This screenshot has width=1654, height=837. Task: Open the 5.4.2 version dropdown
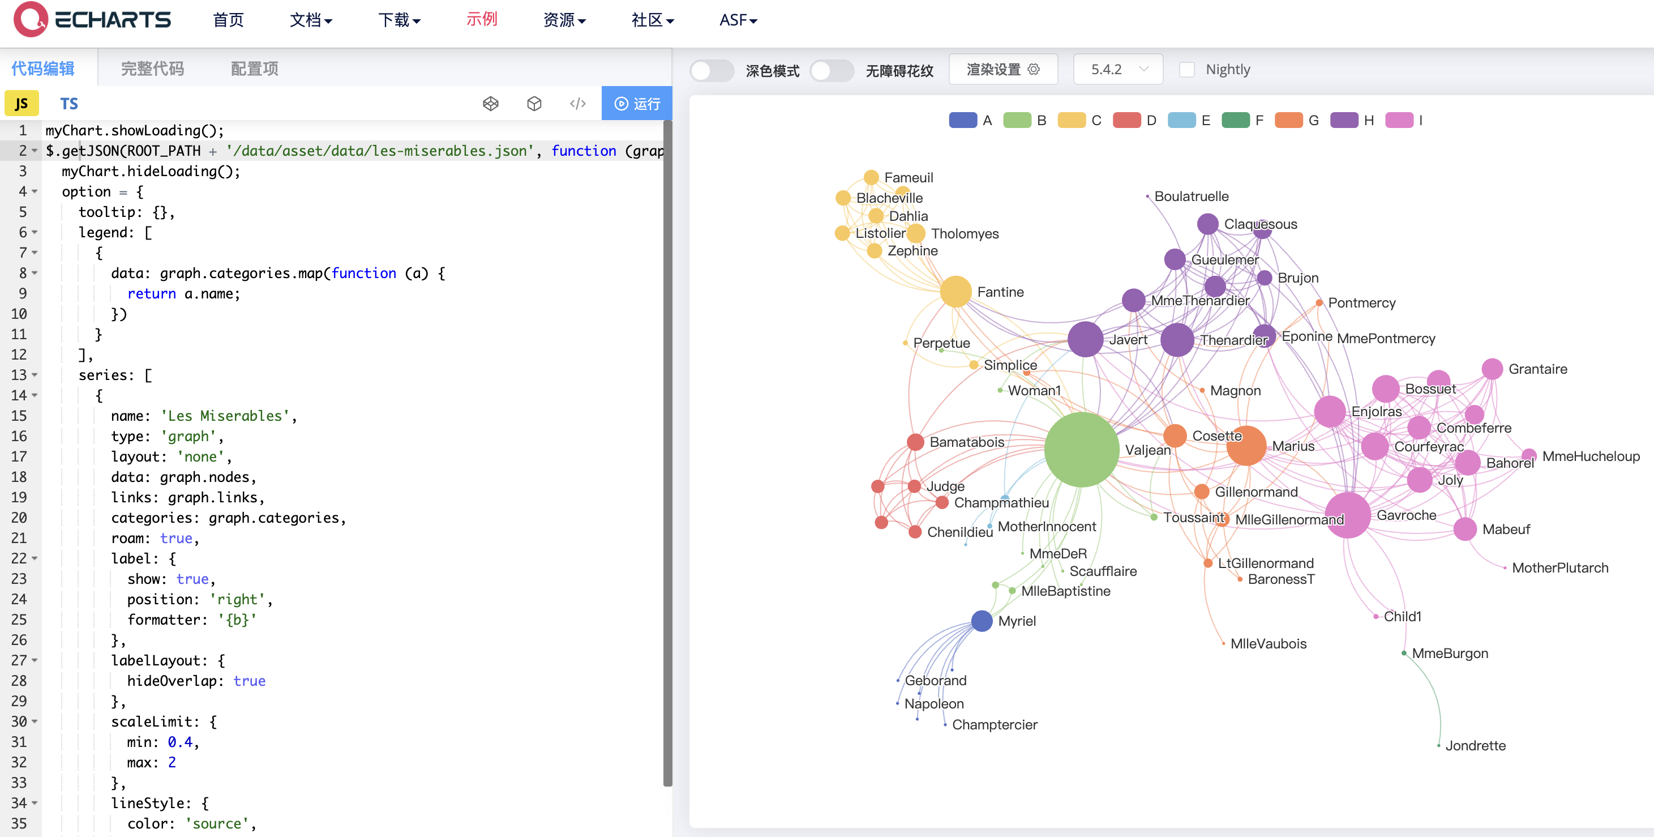1118,70
